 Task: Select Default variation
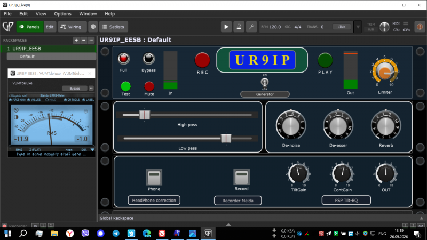(51, 57)
